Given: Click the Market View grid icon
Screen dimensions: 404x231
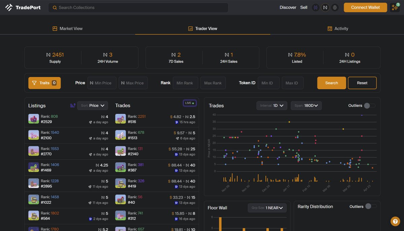Looking at the screenshot, I should [55, 29].
